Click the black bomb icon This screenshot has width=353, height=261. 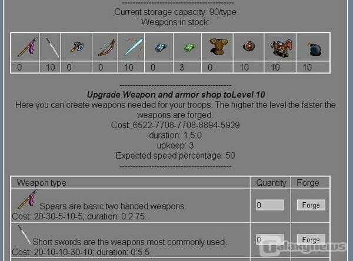coord(314,49)
